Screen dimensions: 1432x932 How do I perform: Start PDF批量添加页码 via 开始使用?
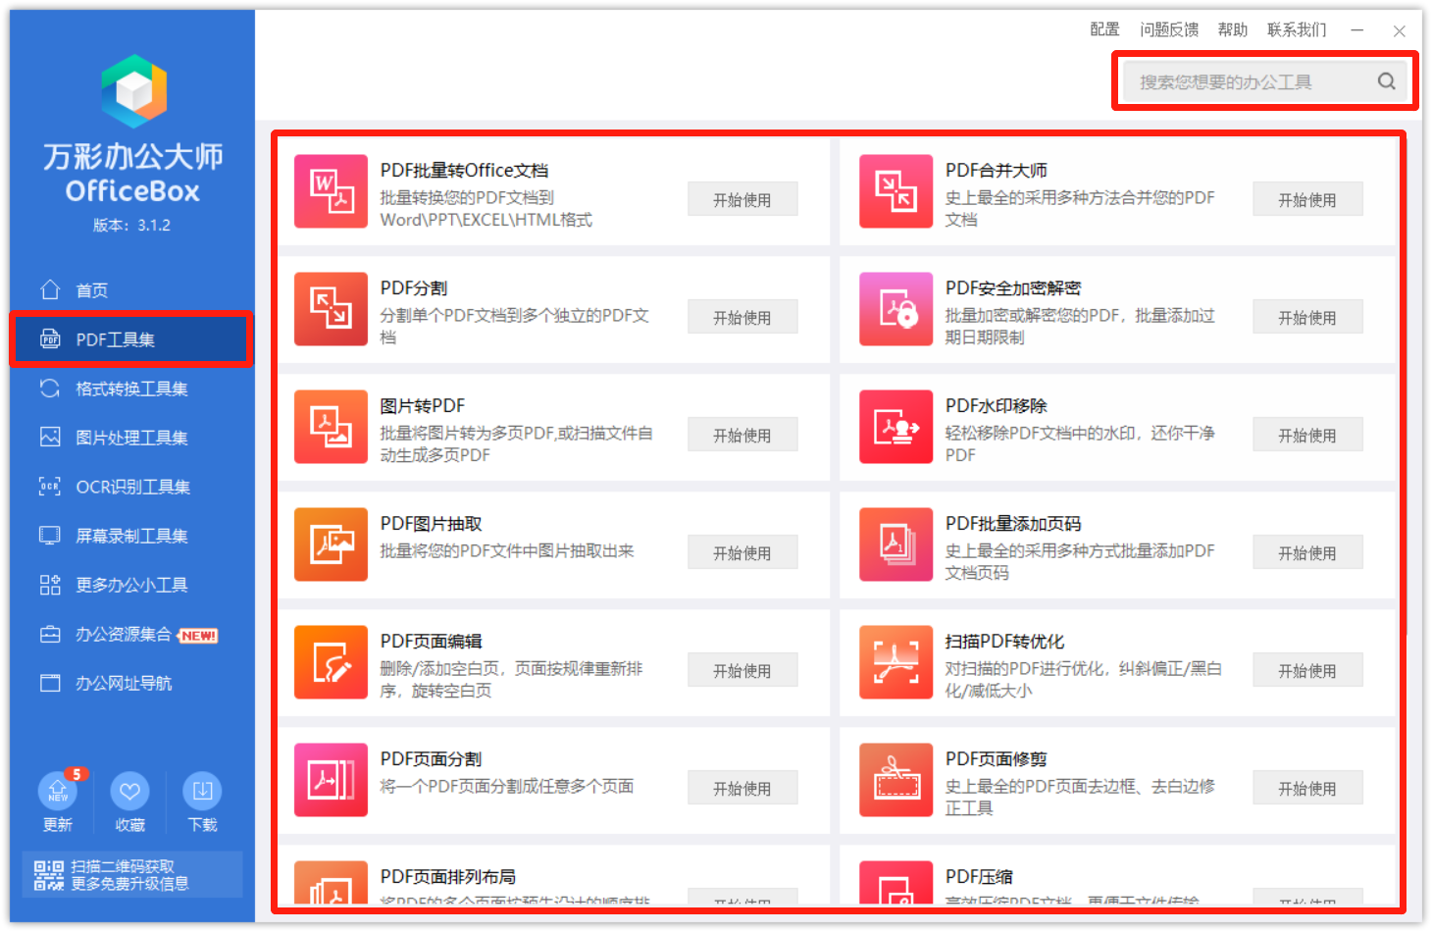click(x=1307, y=552)
